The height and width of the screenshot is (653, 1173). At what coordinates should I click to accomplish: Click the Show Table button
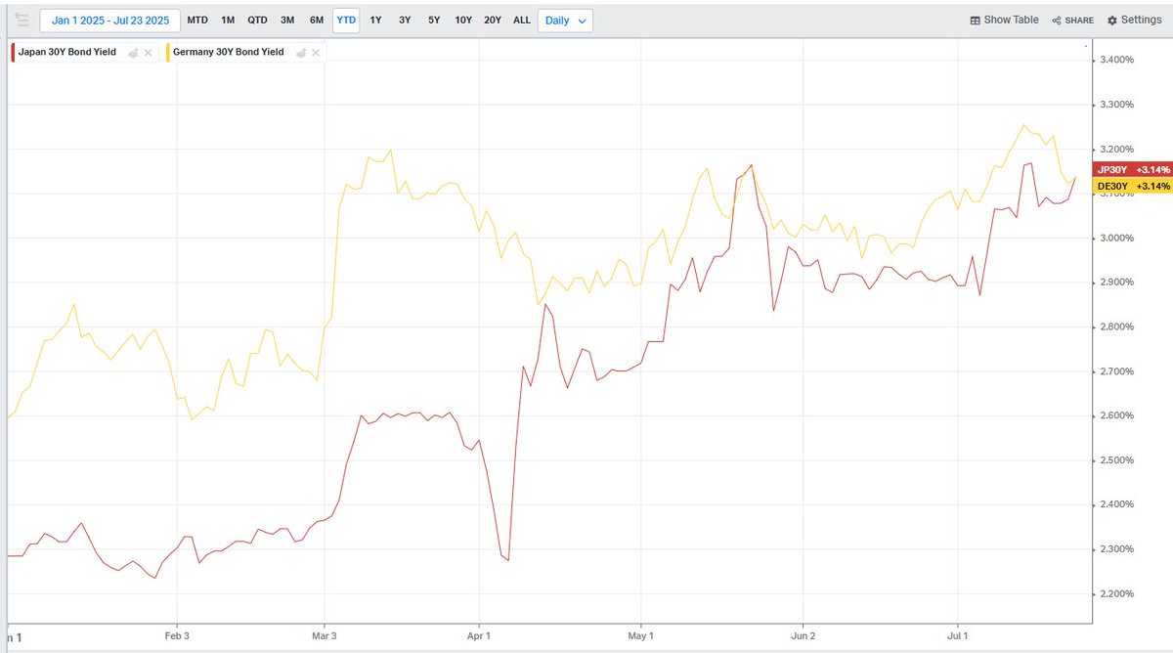tap(1004, 20)
